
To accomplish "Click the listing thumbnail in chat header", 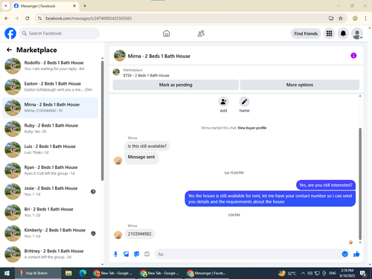I will pyautogui.click(x=120, y=56).
